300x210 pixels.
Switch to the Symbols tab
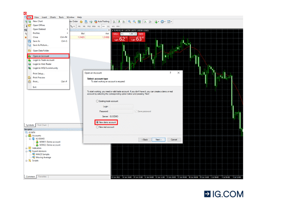(x=30, y=125)
